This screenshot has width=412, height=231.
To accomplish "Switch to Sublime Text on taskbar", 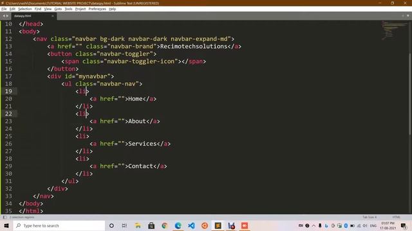I will [x=218, y=225].
